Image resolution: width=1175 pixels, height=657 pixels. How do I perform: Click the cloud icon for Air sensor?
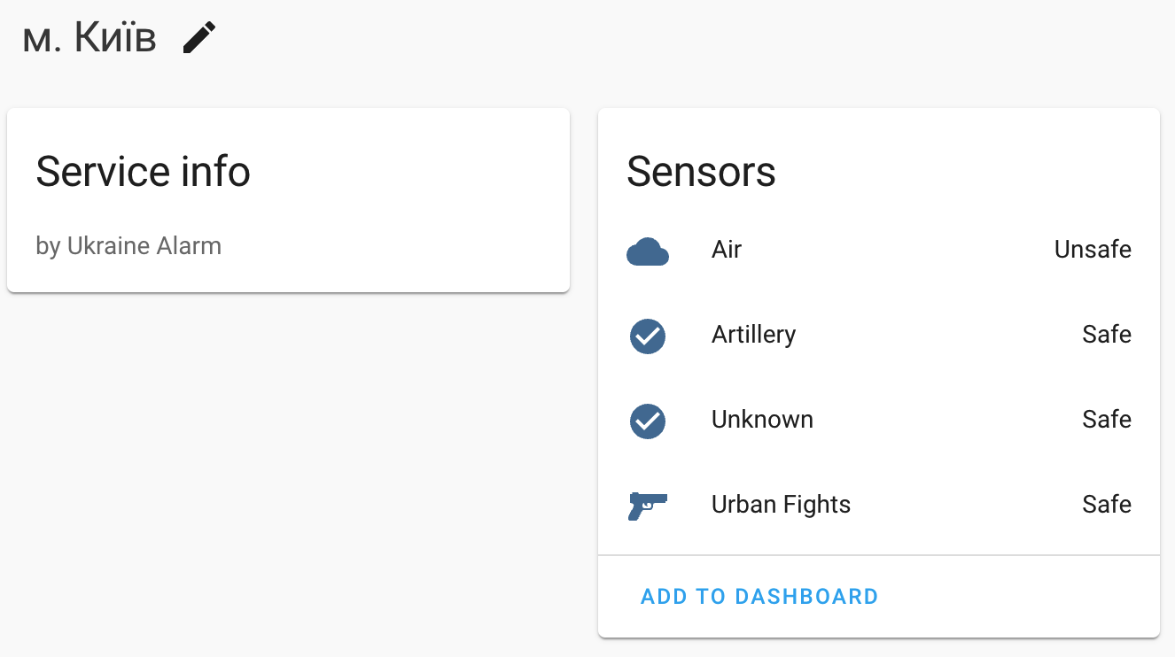pyautogui.click(x=647, y=252)
